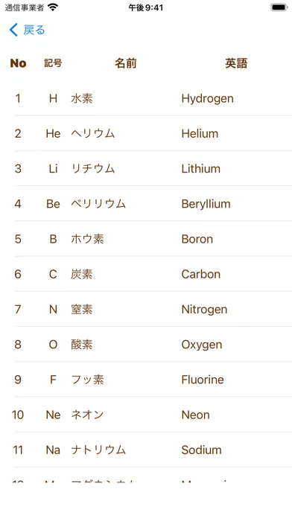This screenshot has height=518, width=292.
Task: Tap the back chevron icon
Action: point(13,30)
